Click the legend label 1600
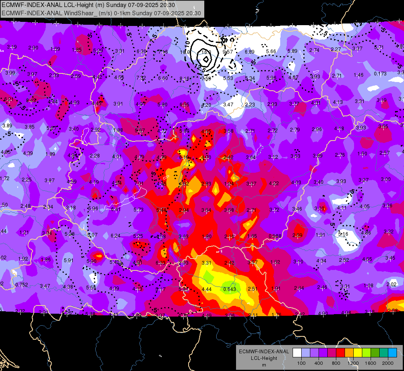Screen dimensions: 404x371 [x=371, y=363]
